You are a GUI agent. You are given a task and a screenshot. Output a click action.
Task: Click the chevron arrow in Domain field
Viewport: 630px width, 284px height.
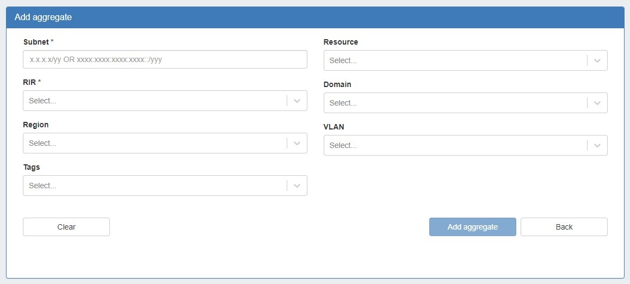pyautogui.click(x=597, y=103)
